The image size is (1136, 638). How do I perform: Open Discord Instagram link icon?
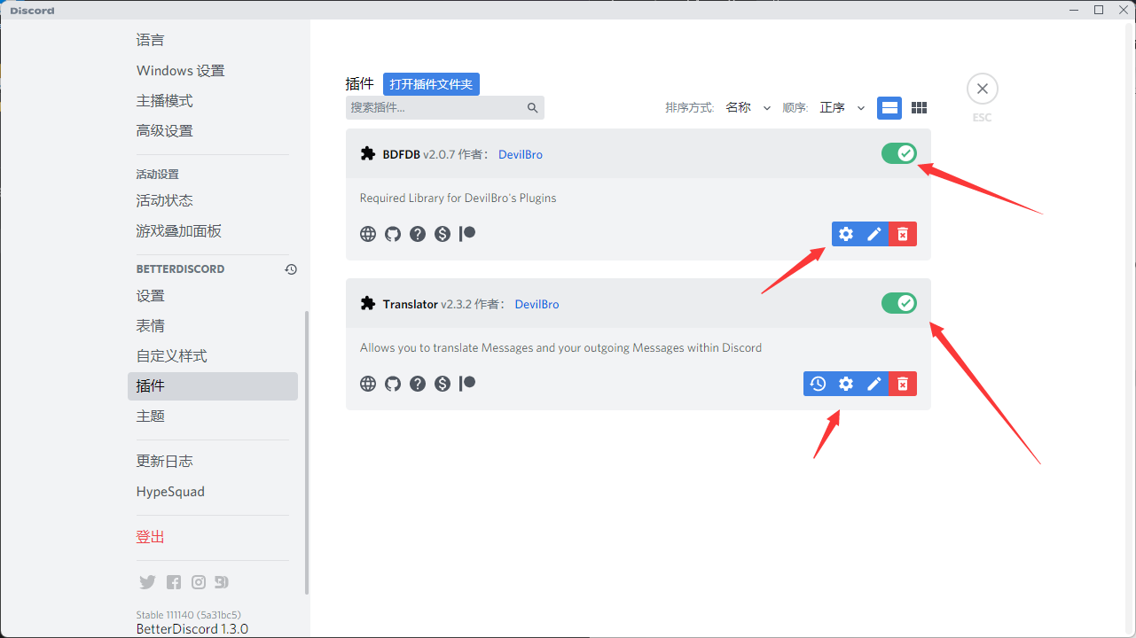(199, 582)
